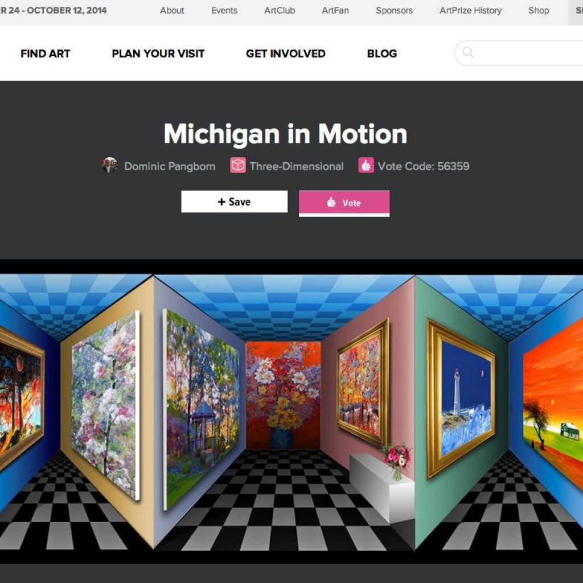Click the thumbs-up icon on Vote button

pyautogui.click(x=331, y=202)
